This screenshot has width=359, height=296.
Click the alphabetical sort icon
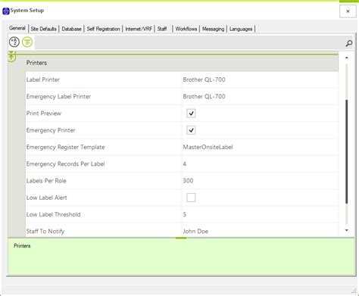point(14,42)
